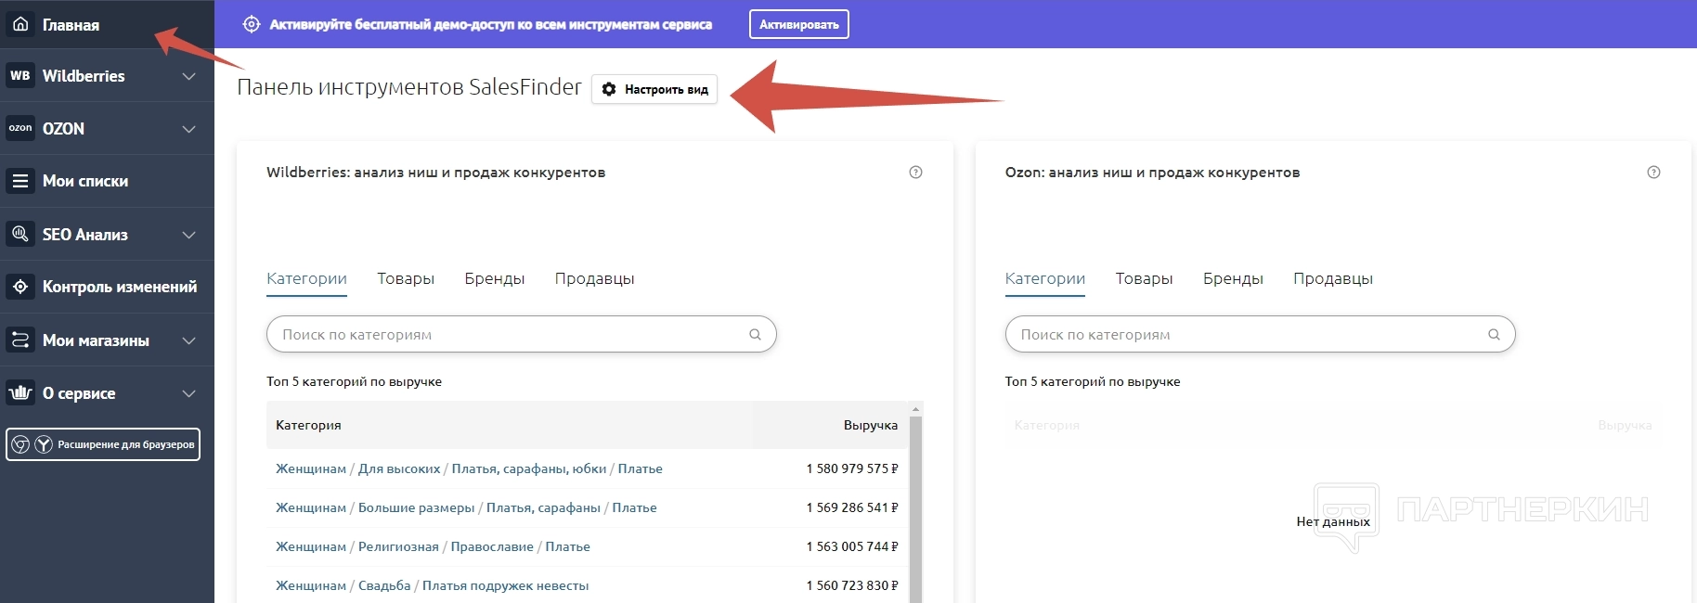Open help for the Wildberries analysis panel
This screenshot has width=1697, height=603.
pyautogui.click(x=915, y=173)
